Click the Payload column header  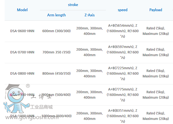(x=156, y=10)
